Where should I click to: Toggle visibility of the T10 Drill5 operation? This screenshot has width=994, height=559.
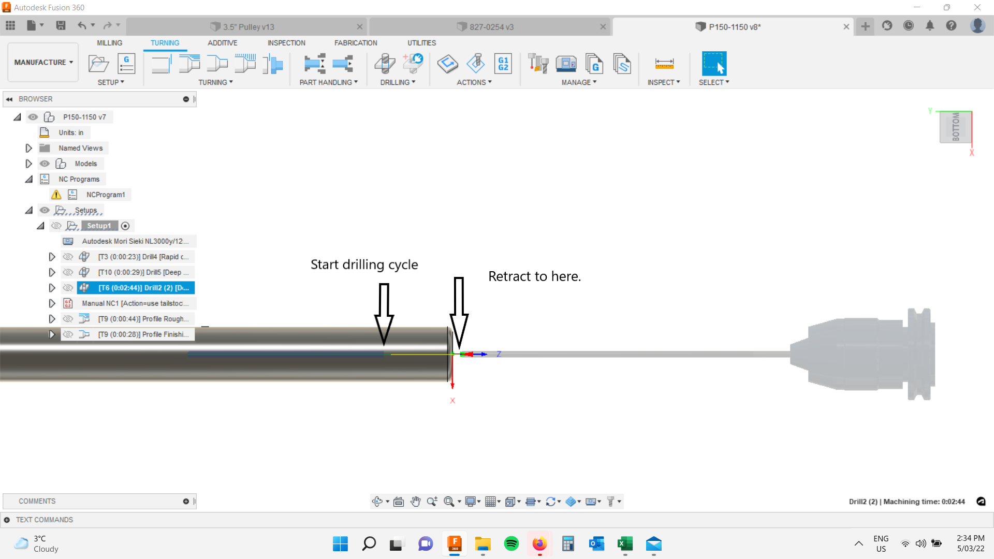pyautogui.click(x=68, y=272)
